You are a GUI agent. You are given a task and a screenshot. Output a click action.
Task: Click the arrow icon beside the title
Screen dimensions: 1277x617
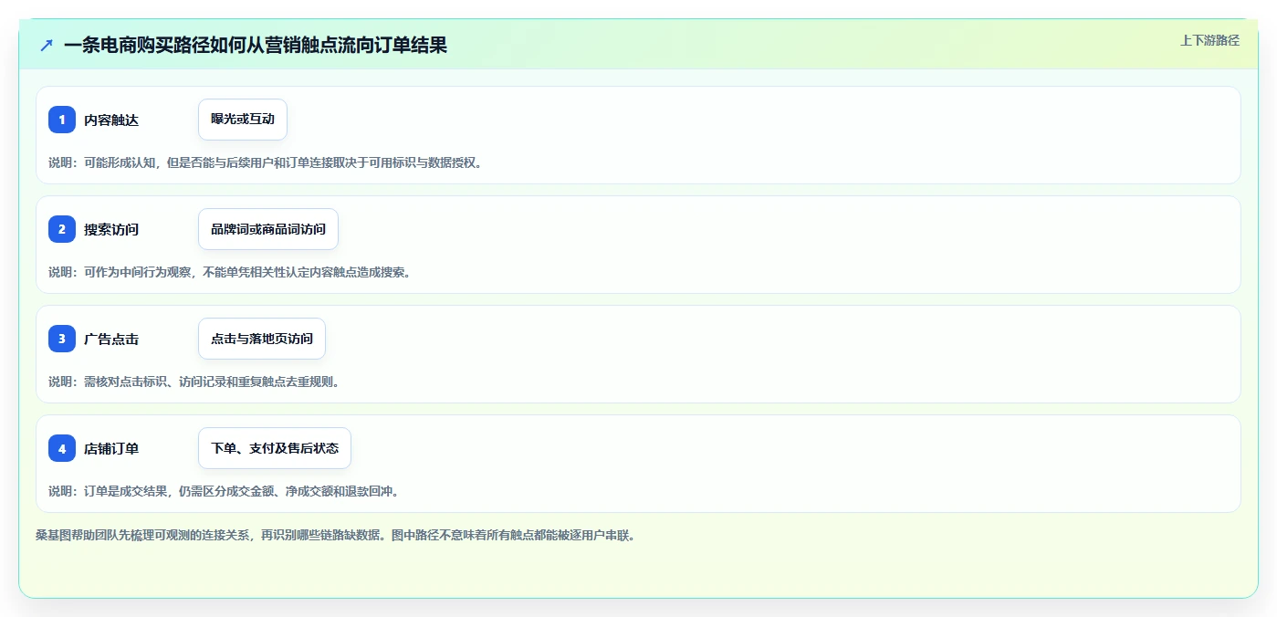pyautogui.click(x=47, y=45)
